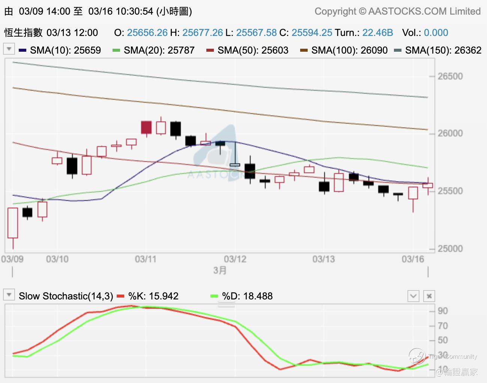This screenshot has height=383, width=487.
Task: Click the %K red legend swatch
Action: (120, 296)
